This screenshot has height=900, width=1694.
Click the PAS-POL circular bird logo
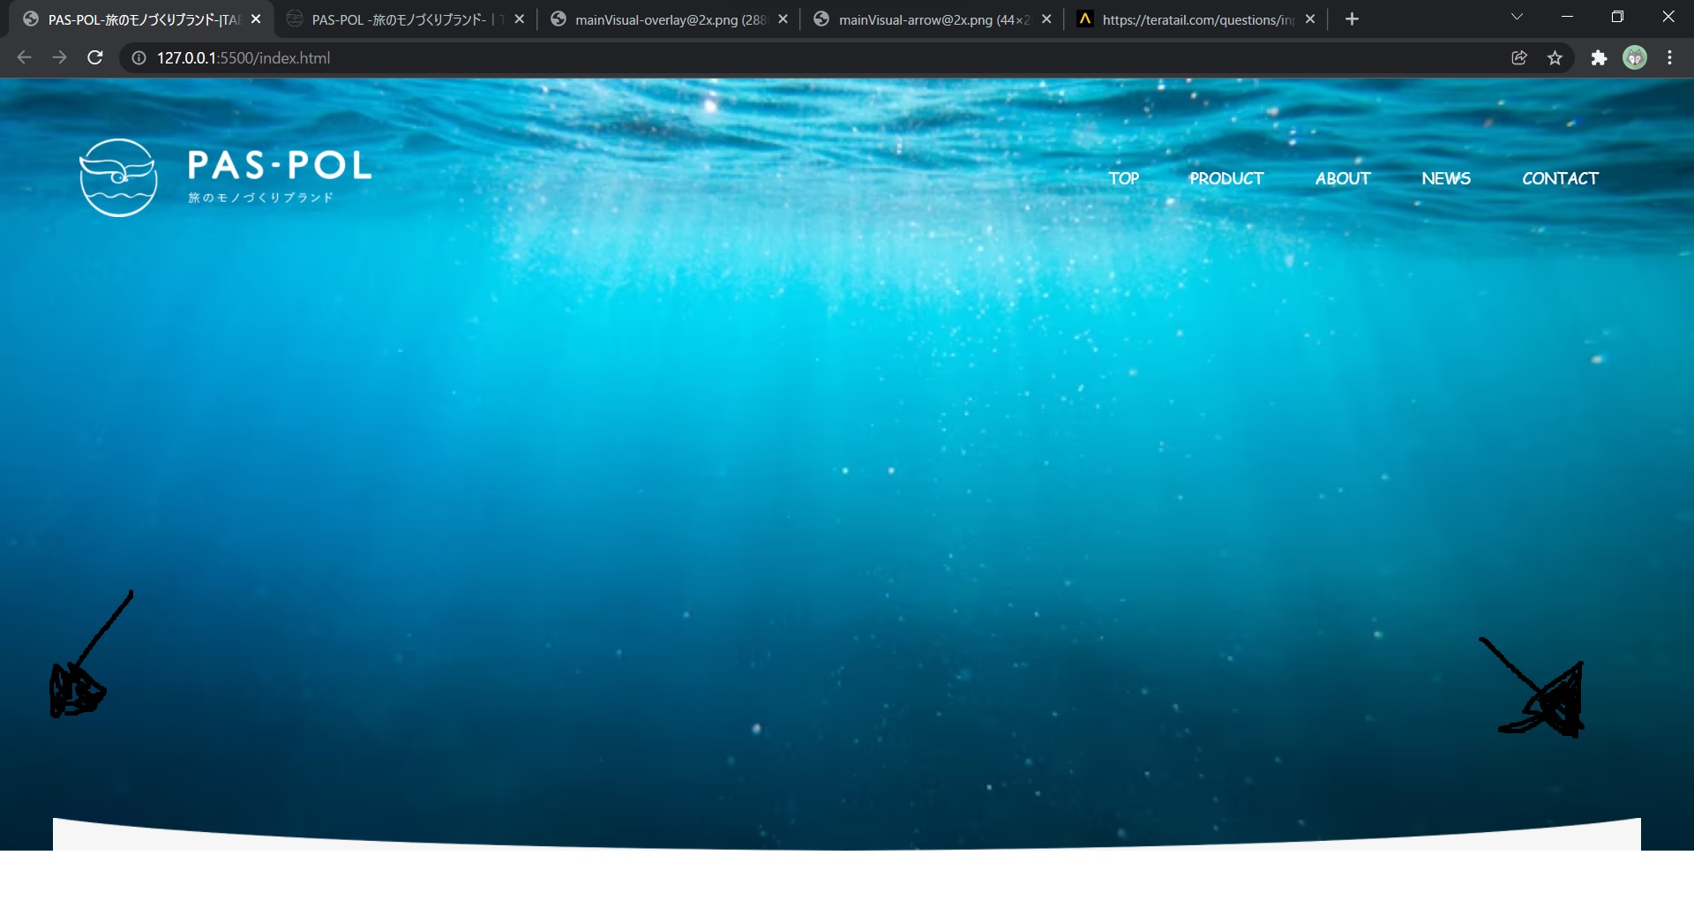point(118,177)
